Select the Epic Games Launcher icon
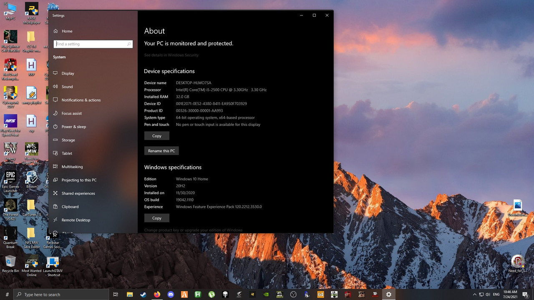The image size is (534, 300). pos(10,182)
